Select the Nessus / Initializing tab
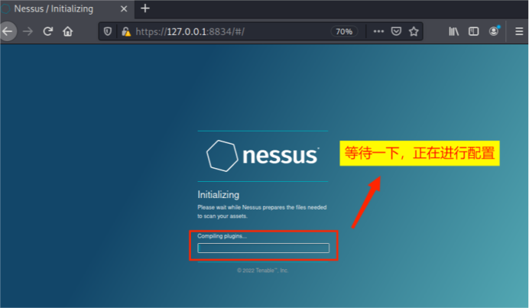This screenshot has width=529, height=308. click(67, 8)
